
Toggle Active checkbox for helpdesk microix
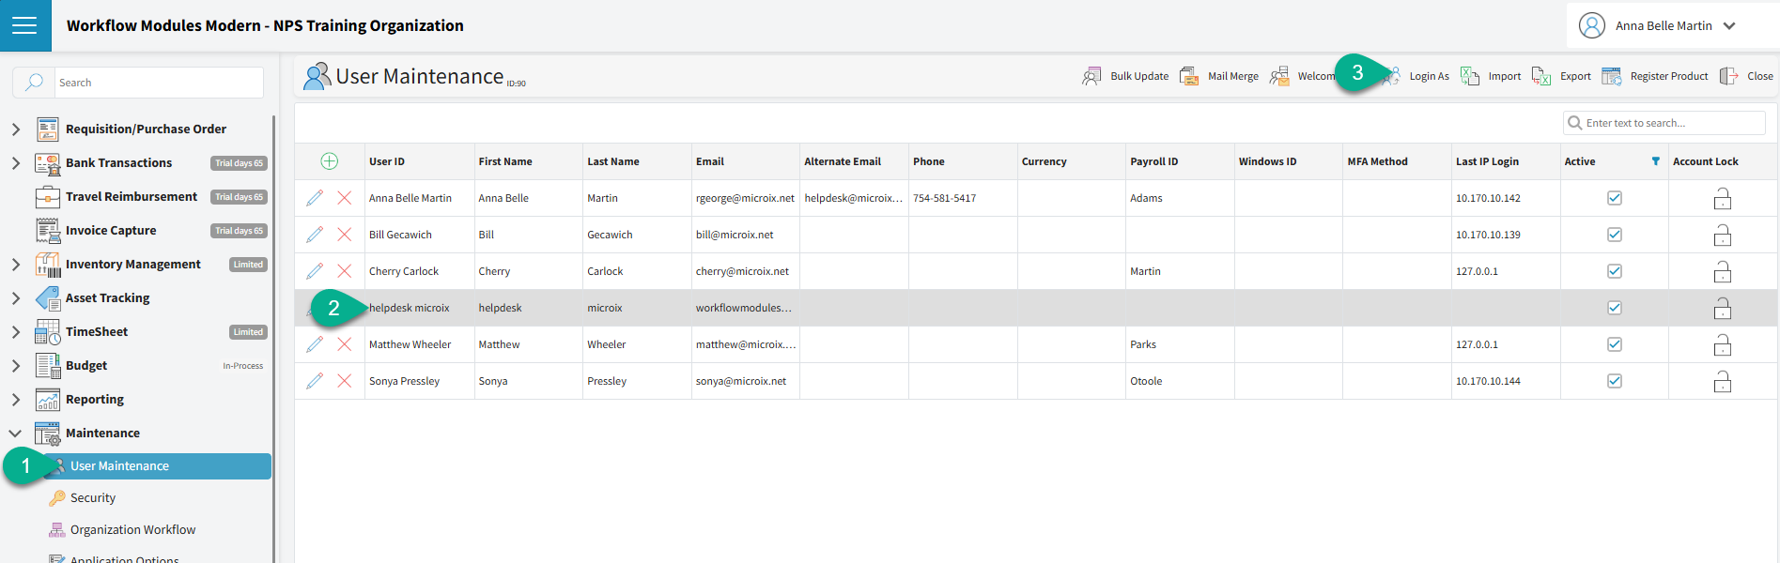click(1614, 308)
